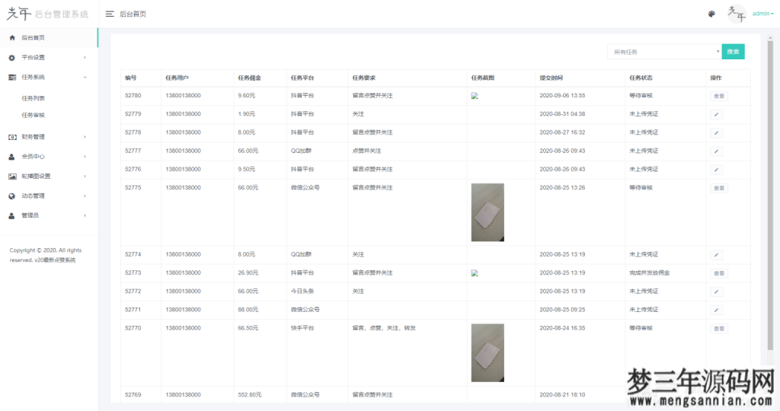Click the 夫午 logo in the header
The height and width of the screenshot is (411, 780).
19,14
